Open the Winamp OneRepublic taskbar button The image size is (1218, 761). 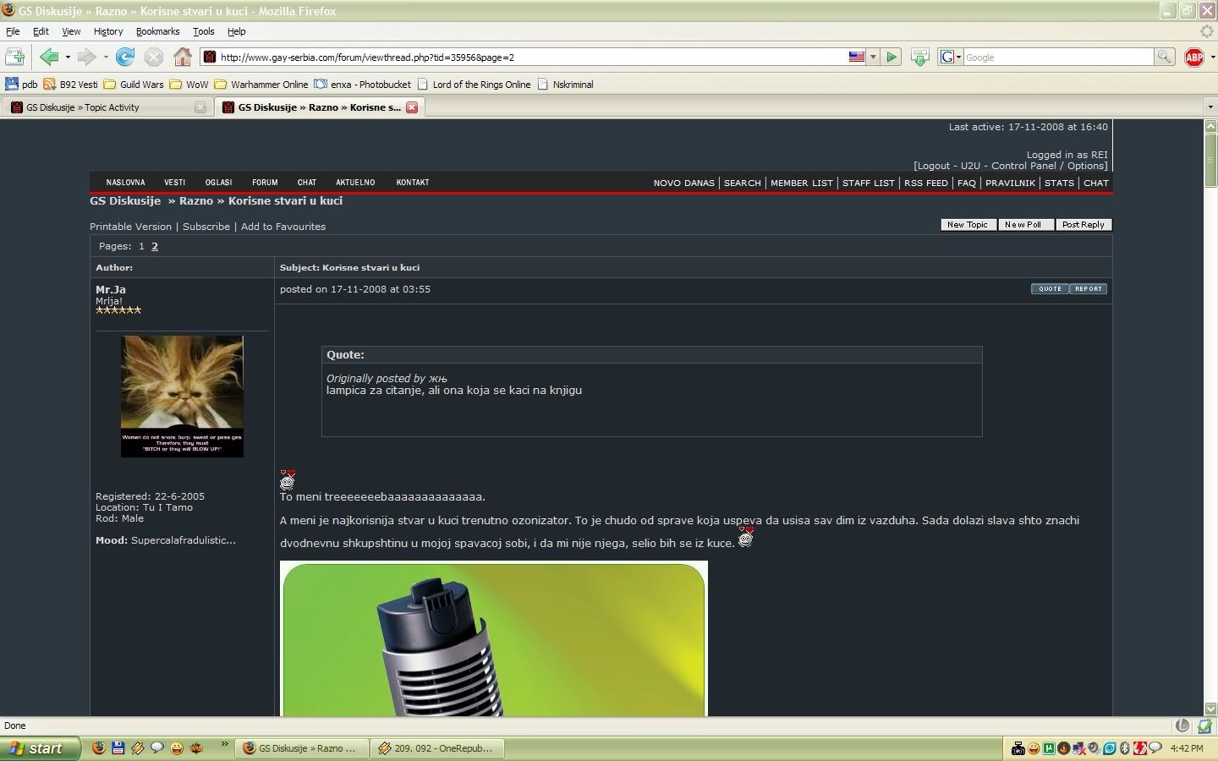[x=436, y=748]
